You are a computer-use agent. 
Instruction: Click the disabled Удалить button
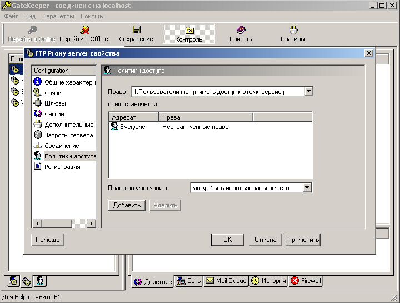[x=166, y=205]
